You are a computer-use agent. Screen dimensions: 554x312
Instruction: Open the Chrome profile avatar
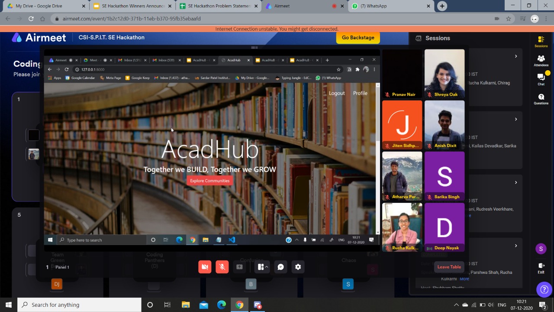(x=535, y=19)
